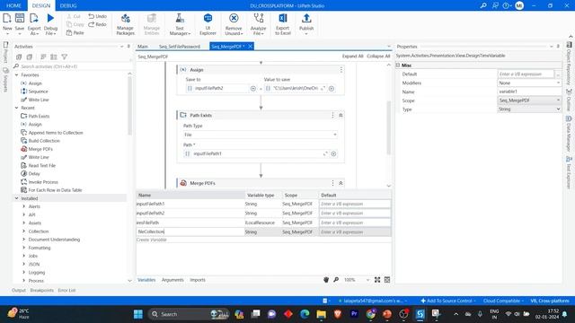575x323 pixels.
Task: Expand the Collection category
Action: (x=24, y=231)
